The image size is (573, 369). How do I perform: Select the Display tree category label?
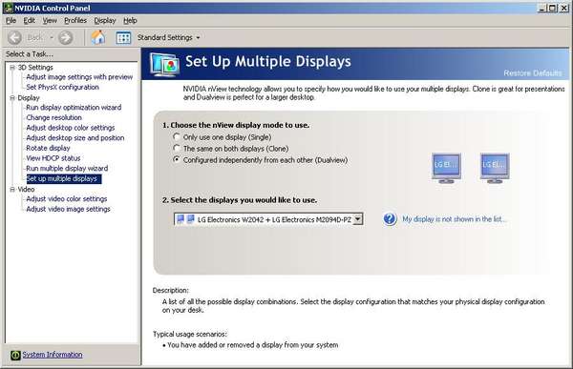point(29,98)
